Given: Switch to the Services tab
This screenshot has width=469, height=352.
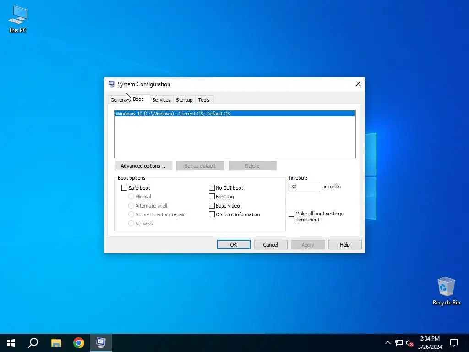Looking at the screenshot, I should pos(161,100).
